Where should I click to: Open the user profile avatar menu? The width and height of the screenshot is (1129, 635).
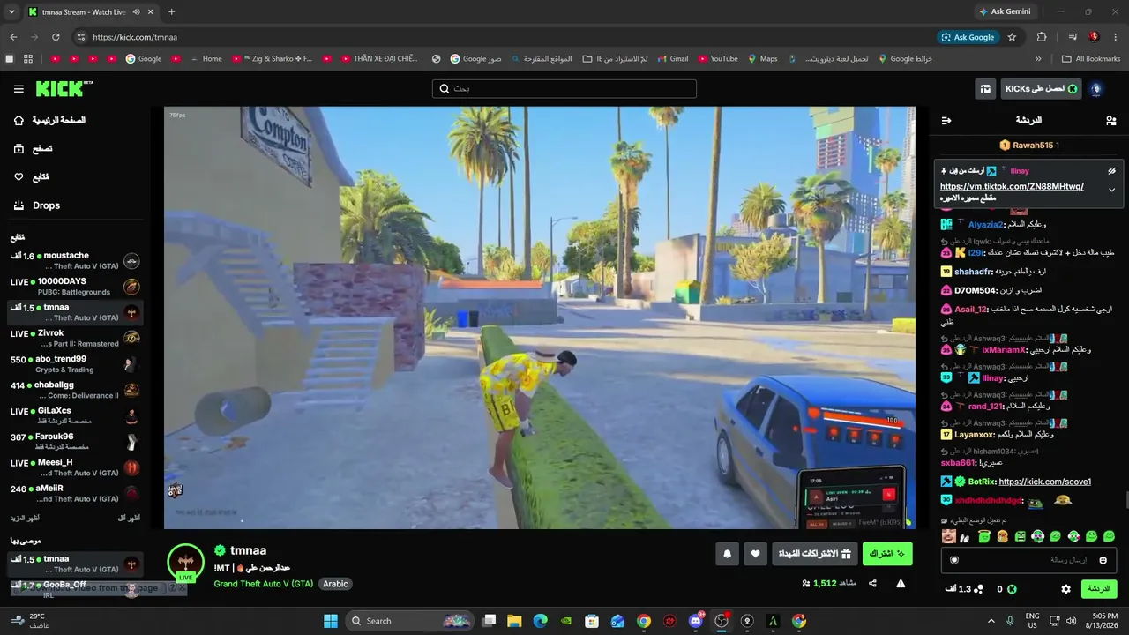point(1096,89)
